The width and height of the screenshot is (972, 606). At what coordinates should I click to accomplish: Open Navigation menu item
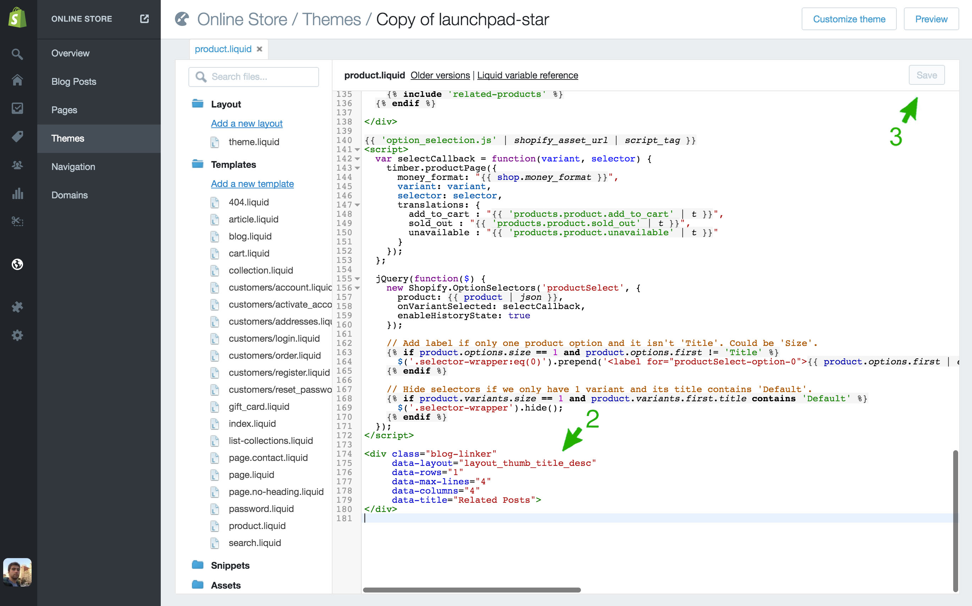(99, 167)
